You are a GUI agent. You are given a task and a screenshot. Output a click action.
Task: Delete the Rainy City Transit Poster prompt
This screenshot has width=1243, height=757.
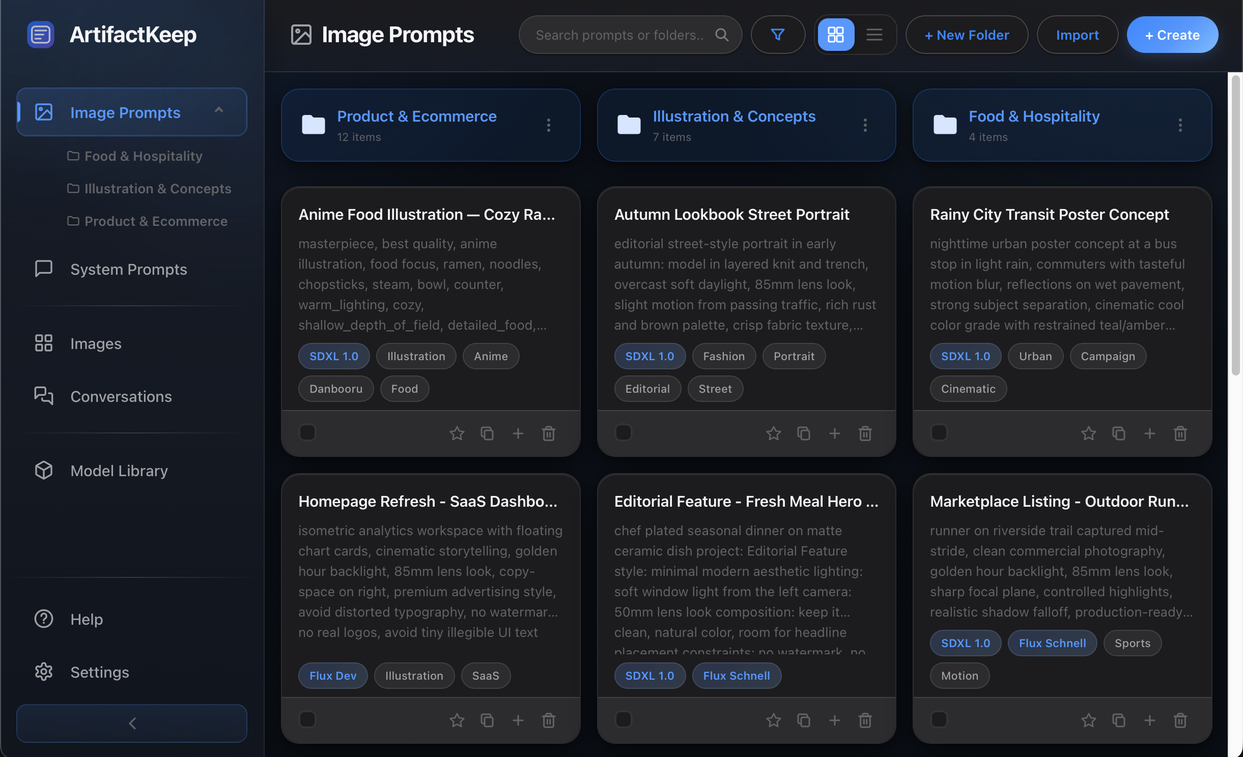click(x=1180, y=433)
